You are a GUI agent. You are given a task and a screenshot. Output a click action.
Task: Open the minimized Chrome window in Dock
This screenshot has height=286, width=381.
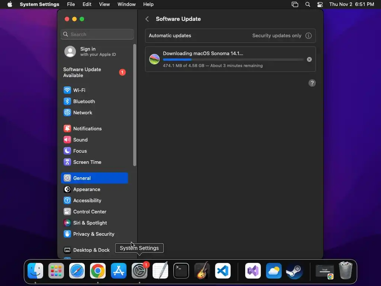[324, 271]
